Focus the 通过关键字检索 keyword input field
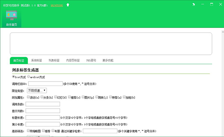This screenshot has height=137, width=224. 100,131
